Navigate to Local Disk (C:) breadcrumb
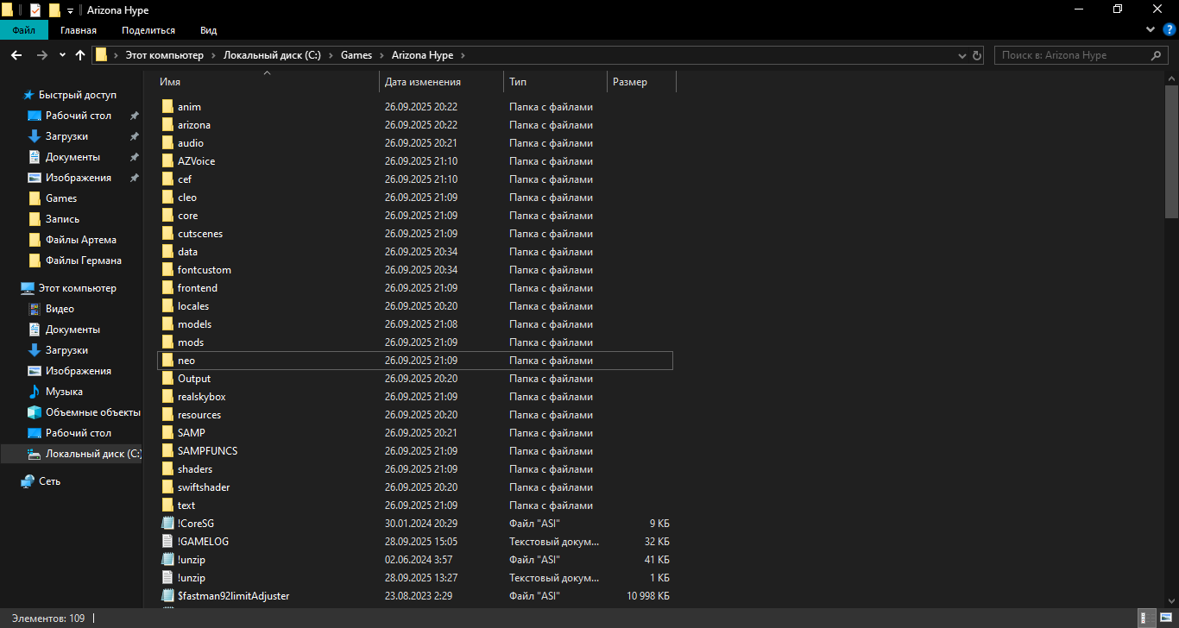 pos(272,55)
